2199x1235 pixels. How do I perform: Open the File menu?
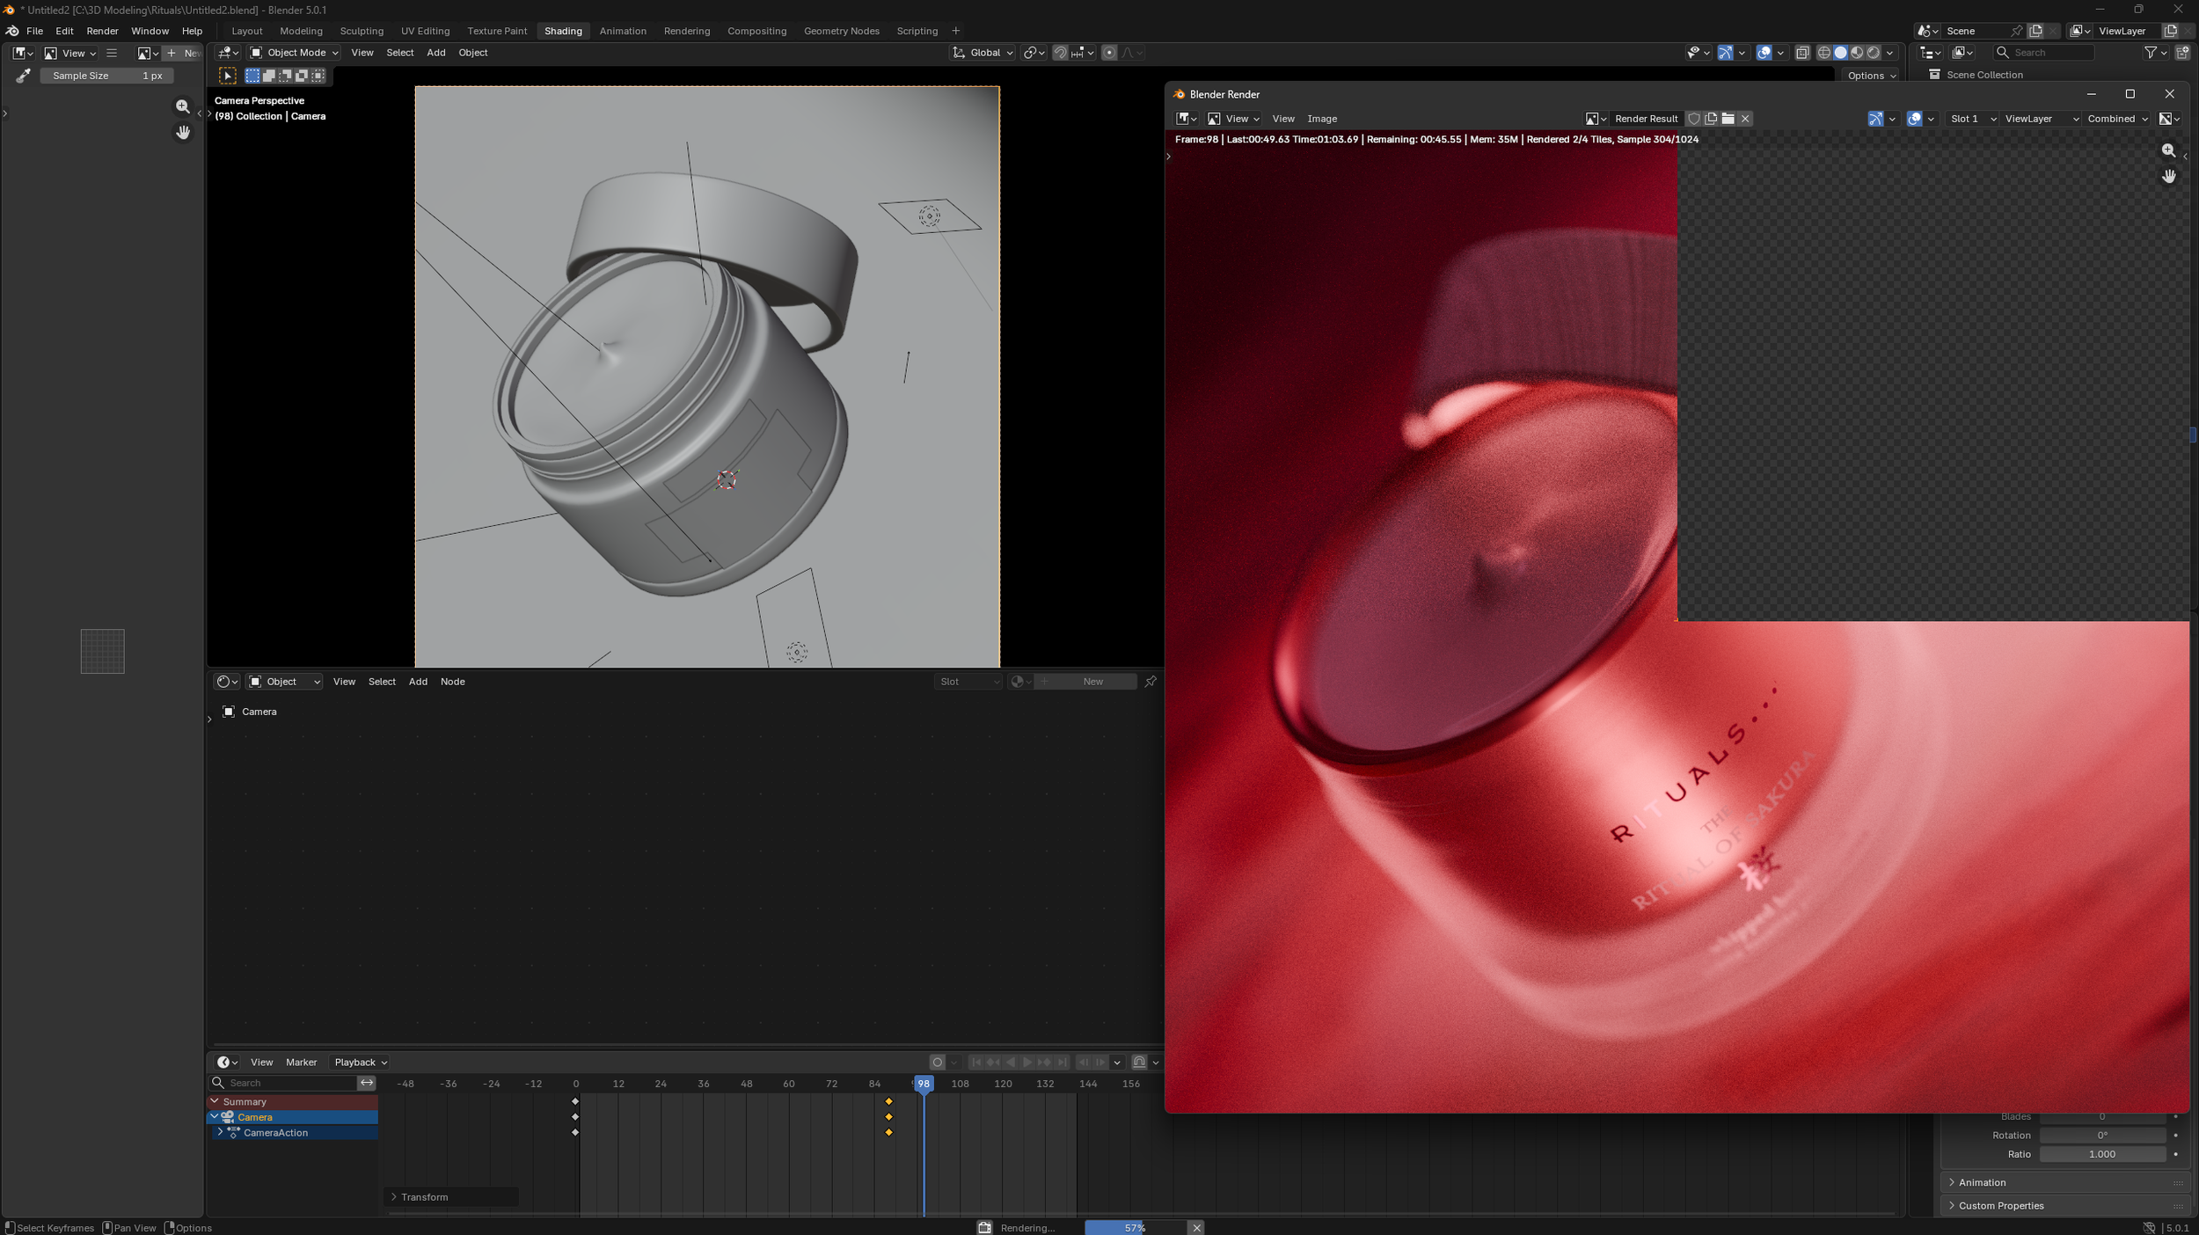pyautogui.click(x=35, y=31)
